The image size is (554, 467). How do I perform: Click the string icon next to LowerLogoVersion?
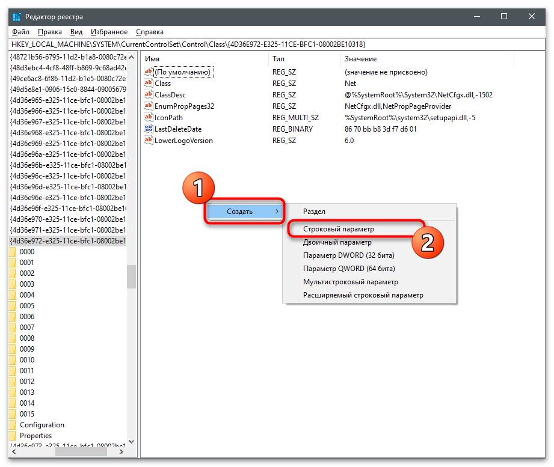pos(149,140)
